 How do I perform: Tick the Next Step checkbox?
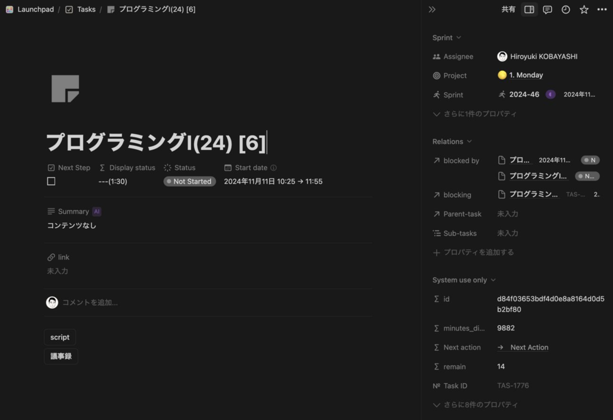point(51,181)
